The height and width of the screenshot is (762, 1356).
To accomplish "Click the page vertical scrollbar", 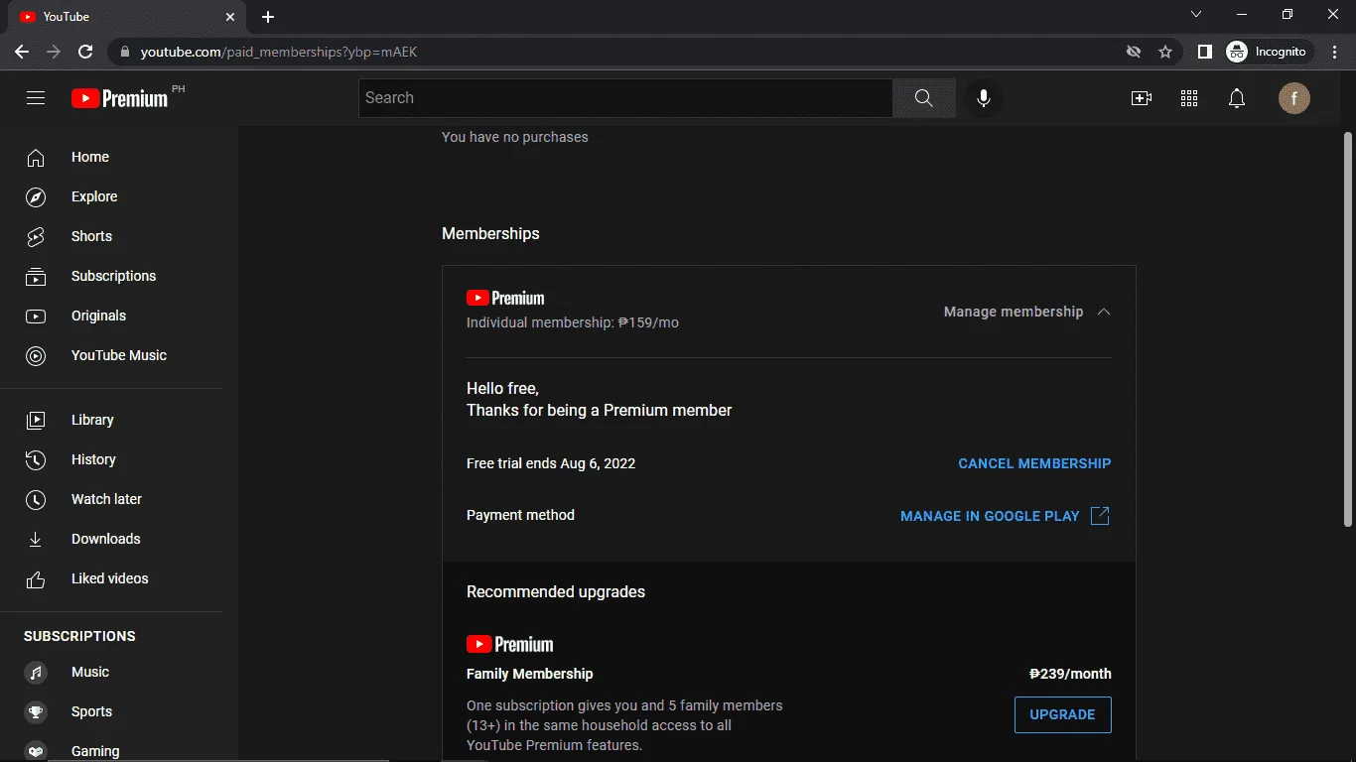I will coord(1347,327).
